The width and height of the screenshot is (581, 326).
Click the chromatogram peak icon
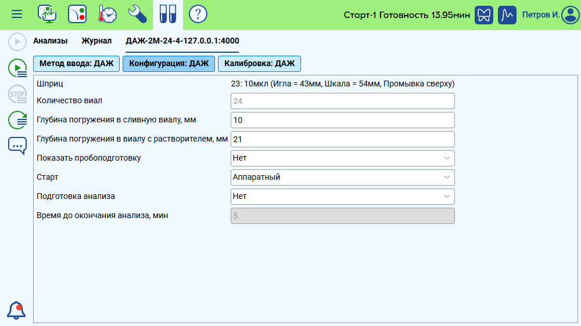pyautogui.click(x=507, y=15)
